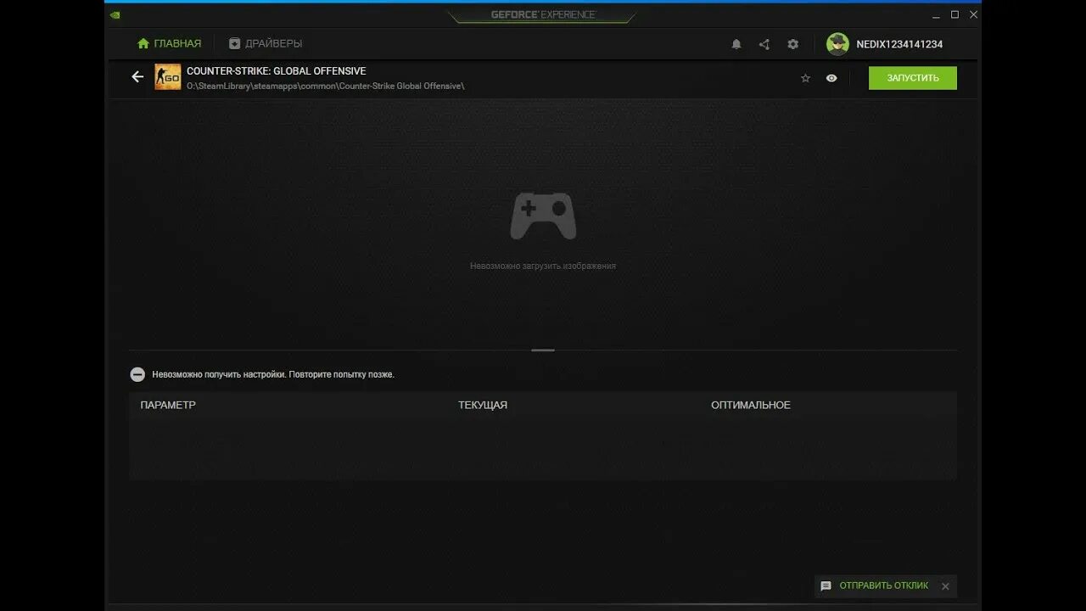The height and width of the screenshot is (611, 1086).
Task: Minimize the GeForce Experience window
Action: click(x=937, y=14)
